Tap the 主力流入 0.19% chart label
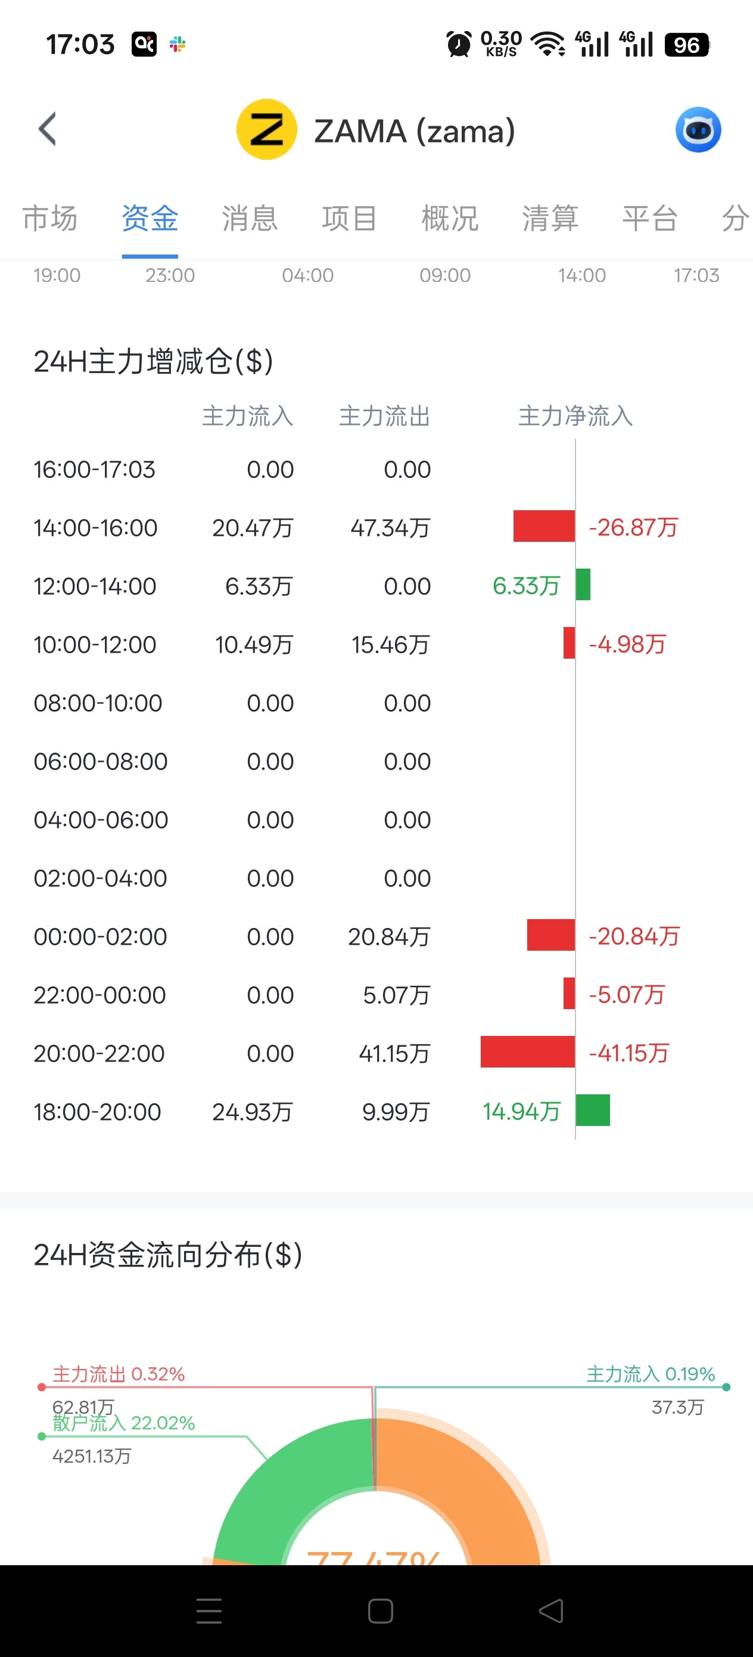The width and height of the screenshot is (753, 1657). tap(651, 1374)
